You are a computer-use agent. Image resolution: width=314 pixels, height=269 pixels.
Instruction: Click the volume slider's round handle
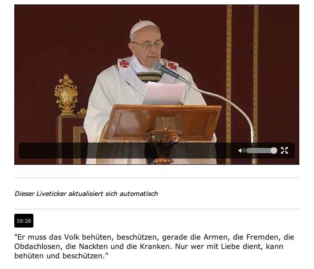[x=274, y=151]
